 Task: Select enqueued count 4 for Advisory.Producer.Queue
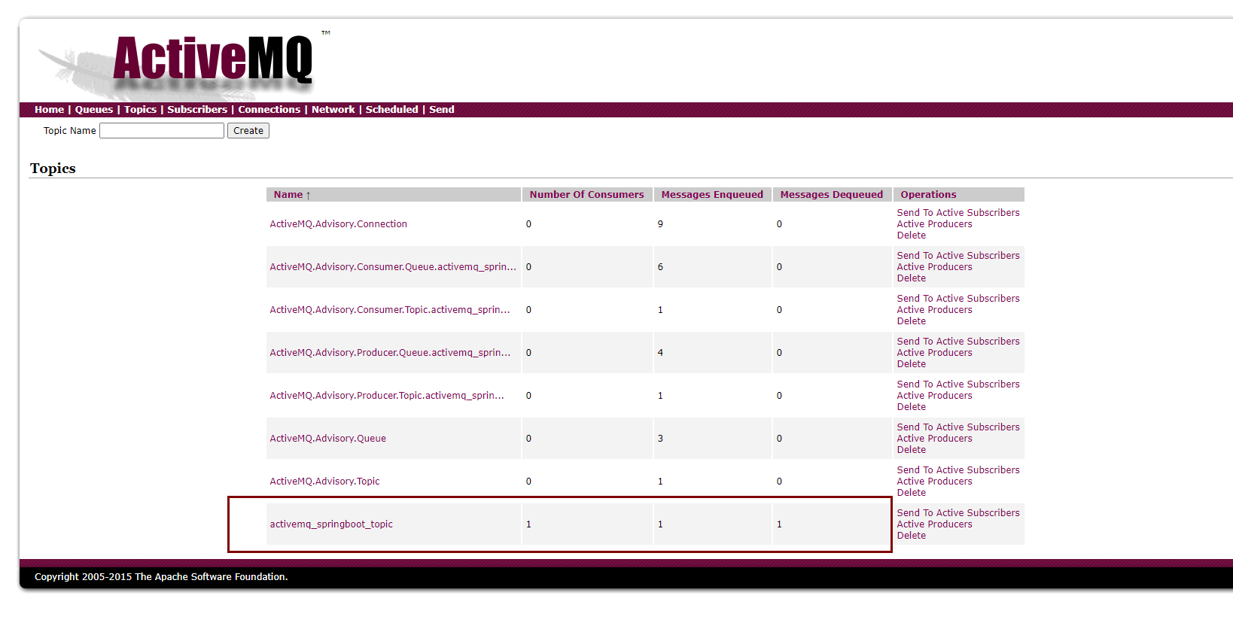[x=660, y=353]
